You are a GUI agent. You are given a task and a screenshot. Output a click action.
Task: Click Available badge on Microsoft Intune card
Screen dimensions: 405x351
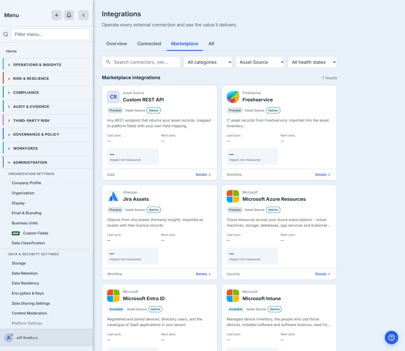[x=236, y=309]
